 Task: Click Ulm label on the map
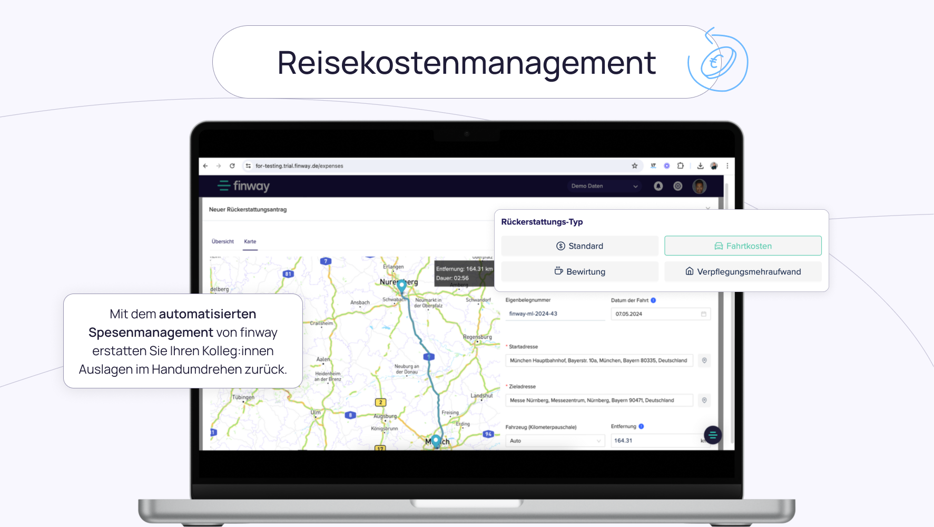pos(316,412)
